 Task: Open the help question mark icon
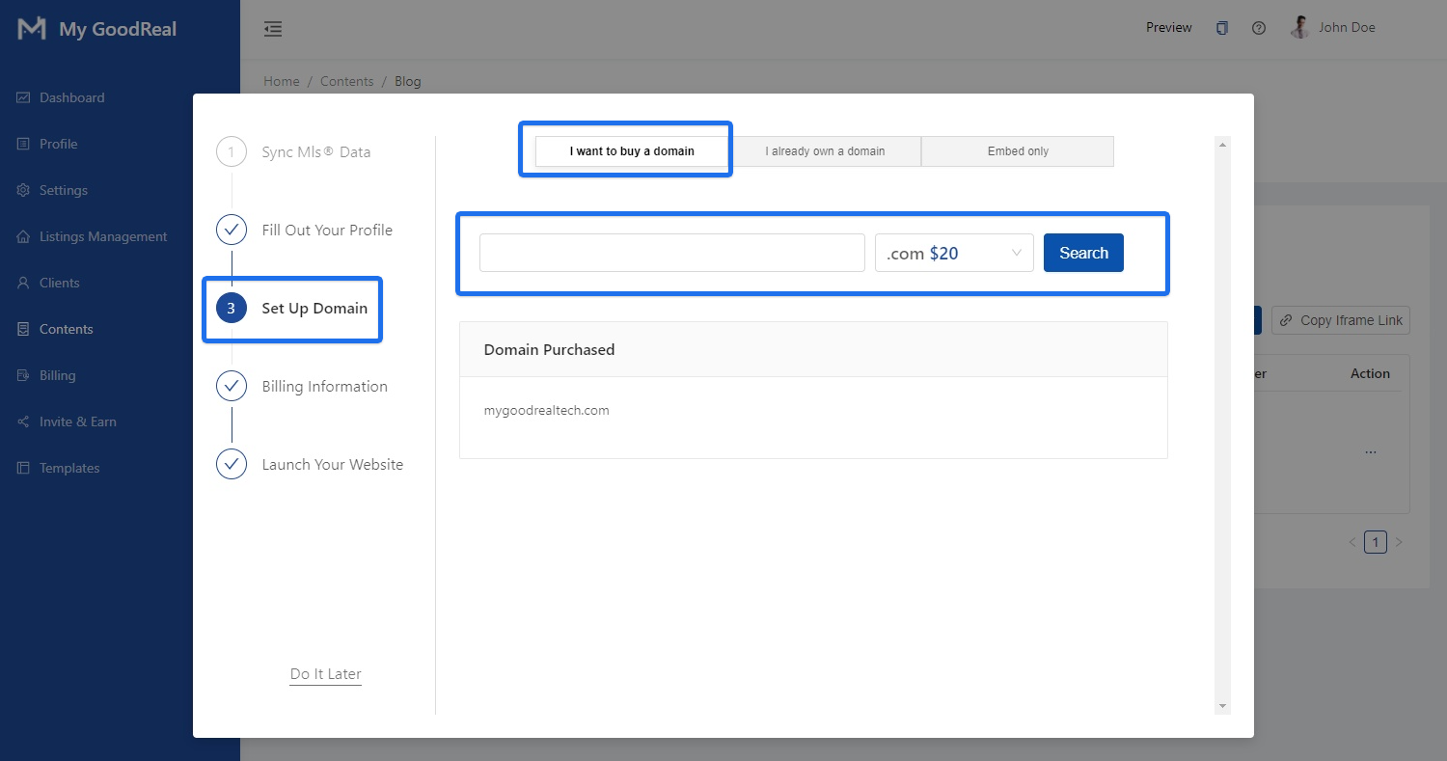point(1258,28)
